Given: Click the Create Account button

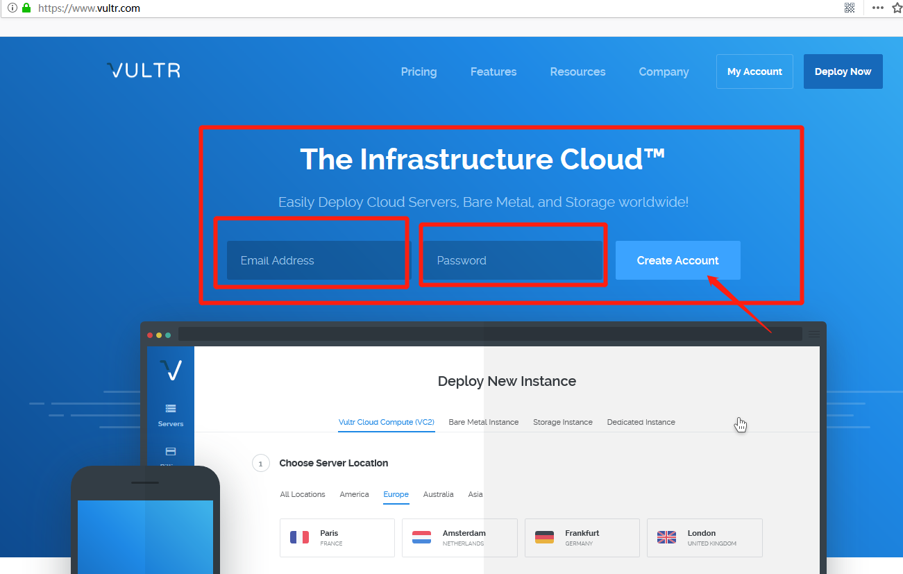Looking at the screenshot, I should tap(678, 260).
